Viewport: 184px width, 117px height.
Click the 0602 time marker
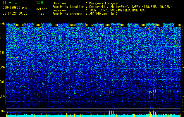coord(37,25)
